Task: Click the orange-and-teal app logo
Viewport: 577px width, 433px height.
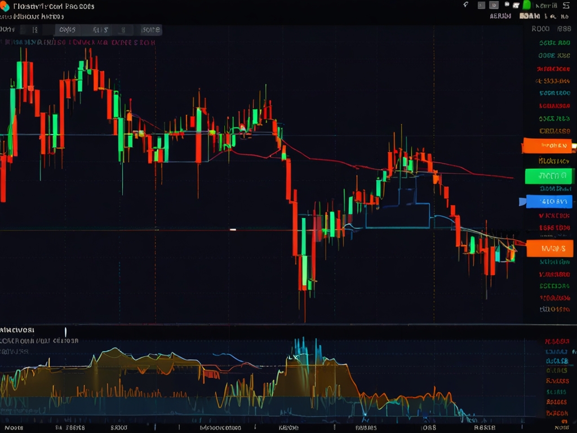Action: (x=5, y=6)
